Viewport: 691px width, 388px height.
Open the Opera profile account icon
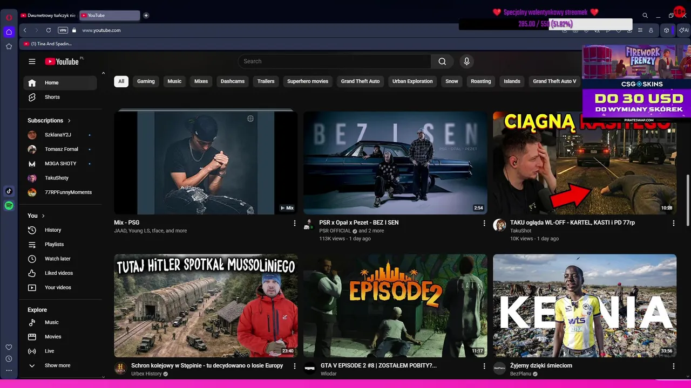pos(651,30)
